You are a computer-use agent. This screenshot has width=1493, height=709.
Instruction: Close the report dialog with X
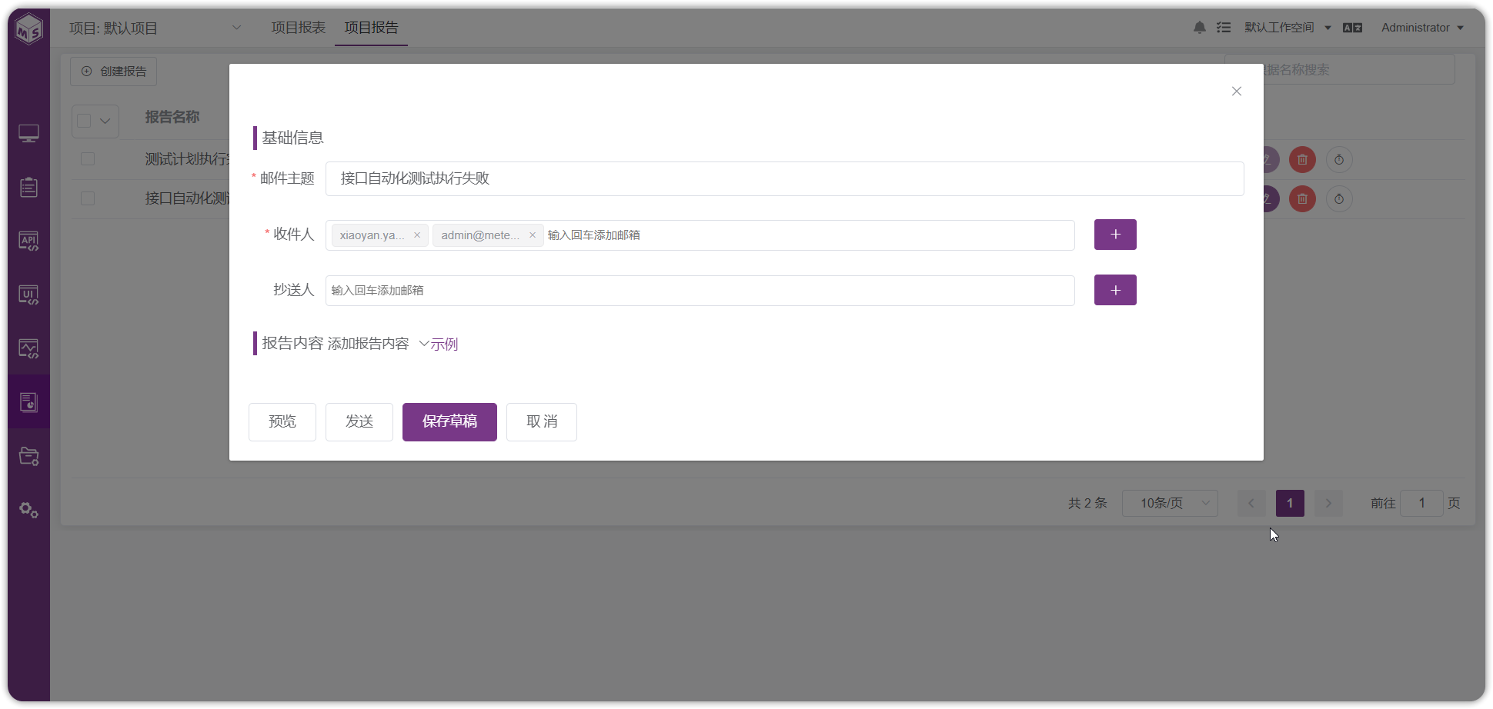[x=1237, y=92]
